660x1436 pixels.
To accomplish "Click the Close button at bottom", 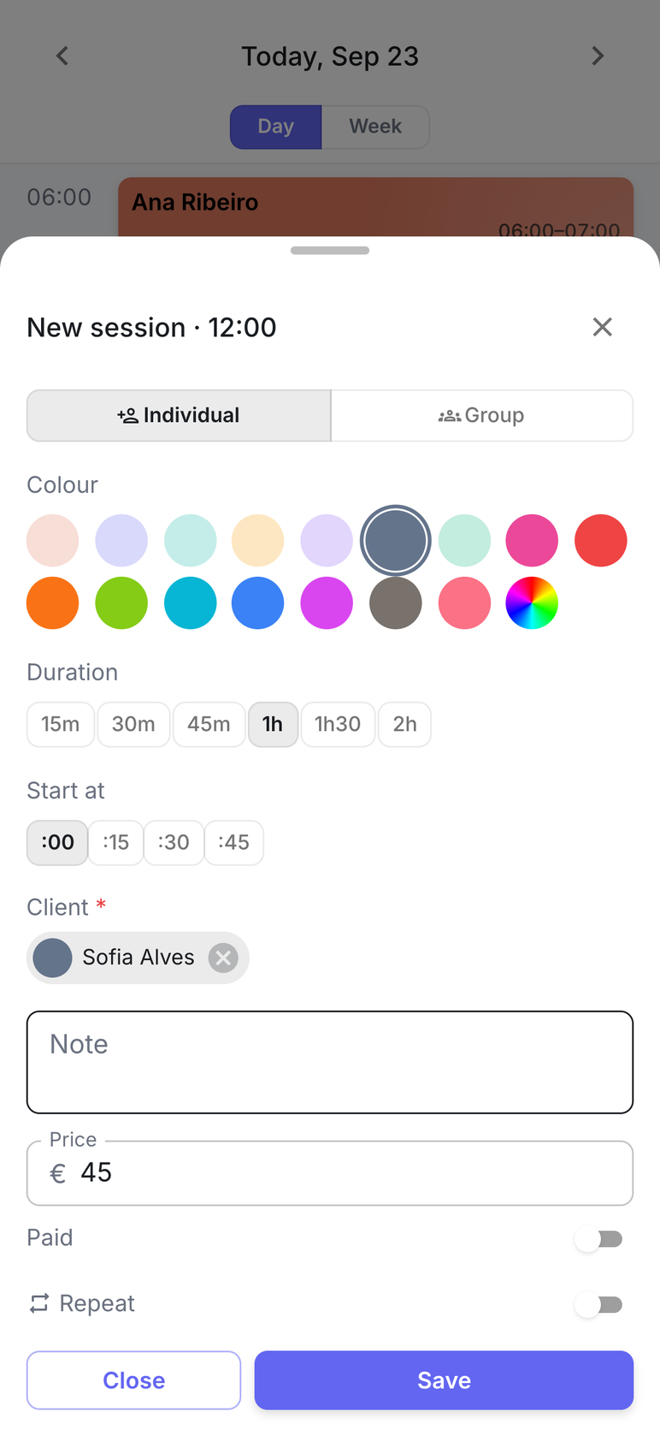I will point(133,1380).
